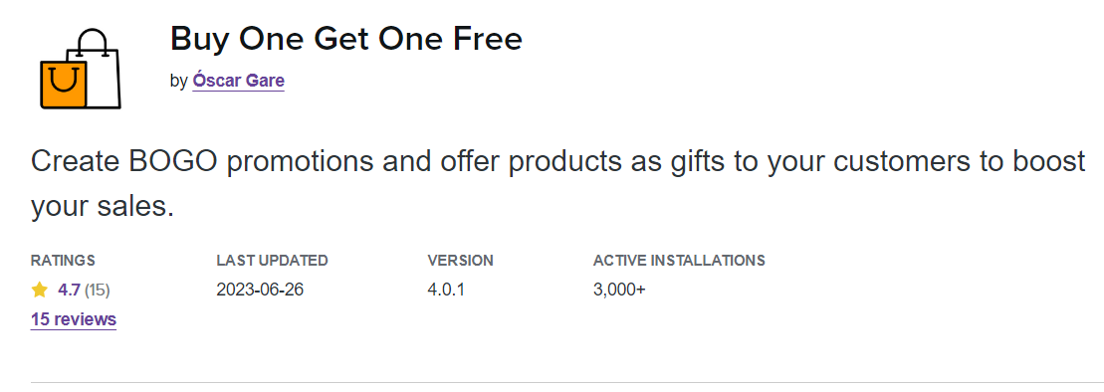Image resolution: width=1104 pixels, height=392 pixels.
Task: Click the 4.0.1 version number
Action: pyautogui.click(x=446, y=290)
